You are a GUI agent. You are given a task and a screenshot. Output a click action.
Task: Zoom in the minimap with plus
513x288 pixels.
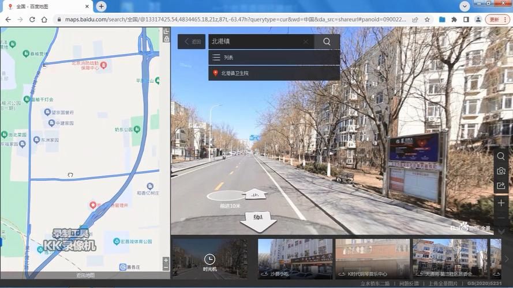[166, 260]
